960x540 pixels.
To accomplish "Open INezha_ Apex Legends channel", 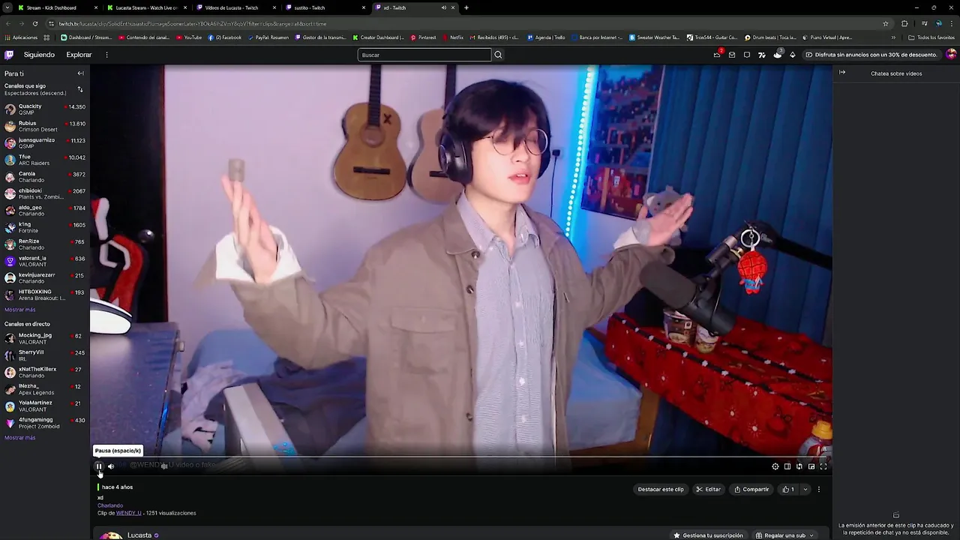I will (x=45, y=389).
